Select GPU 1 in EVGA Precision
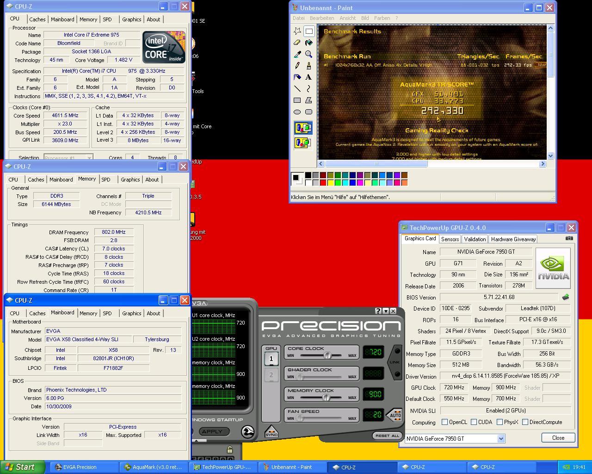The height and width of the screenshot is (474, 592). pos(271,359)
